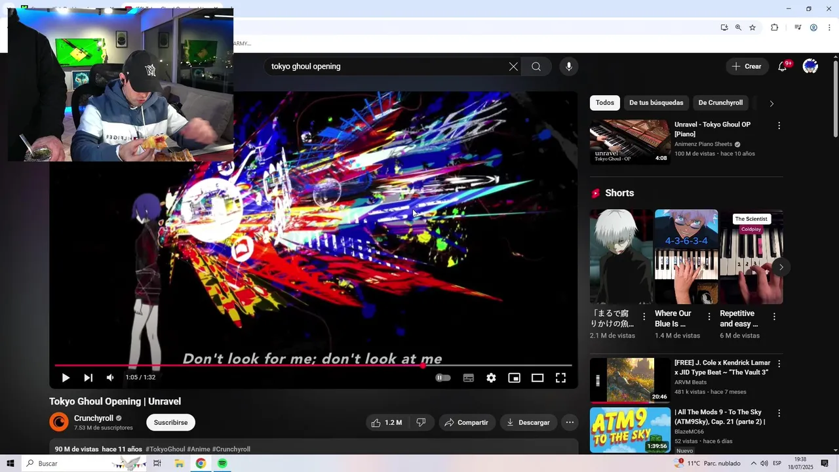
Task: Switch to theater mode view
Action: [x=537, y=378]
